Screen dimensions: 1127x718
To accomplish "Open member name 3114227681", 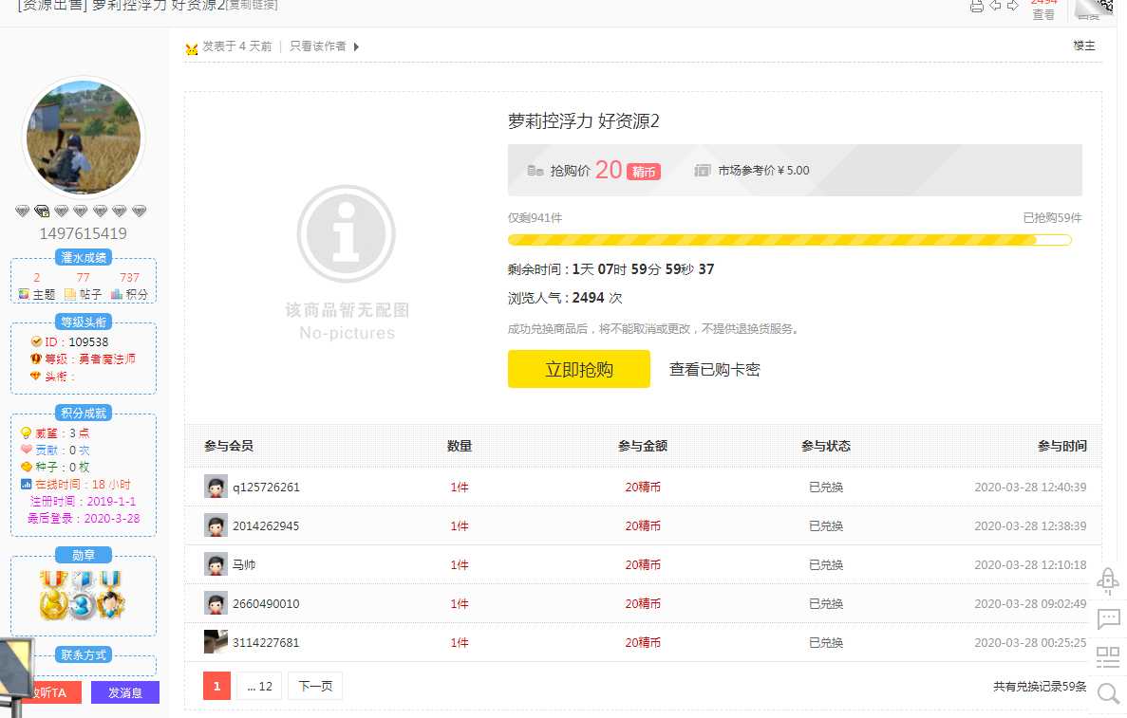I will (266, 642).
